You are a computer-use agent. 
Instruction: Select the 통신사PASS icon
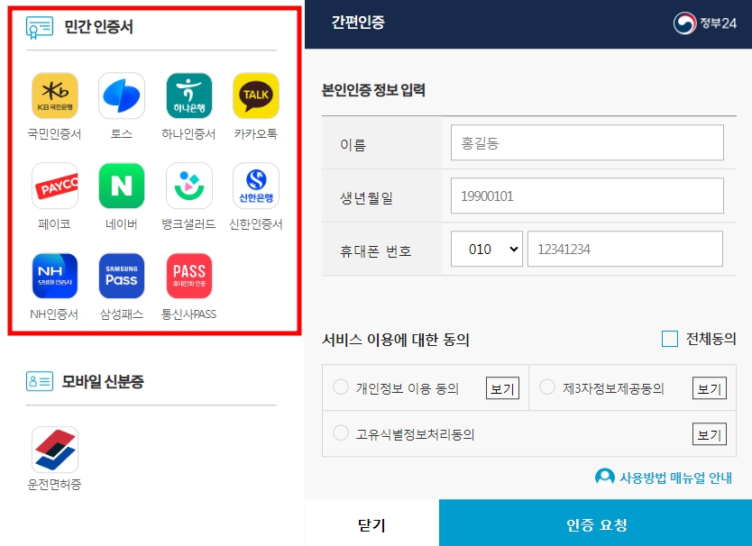pyautogui.click(x=189, y=276)
